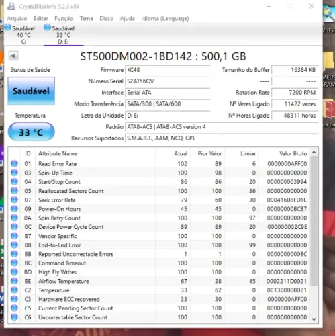Click the Interface field showing Serial ATA
335x336 pixels.
[168, 93]
